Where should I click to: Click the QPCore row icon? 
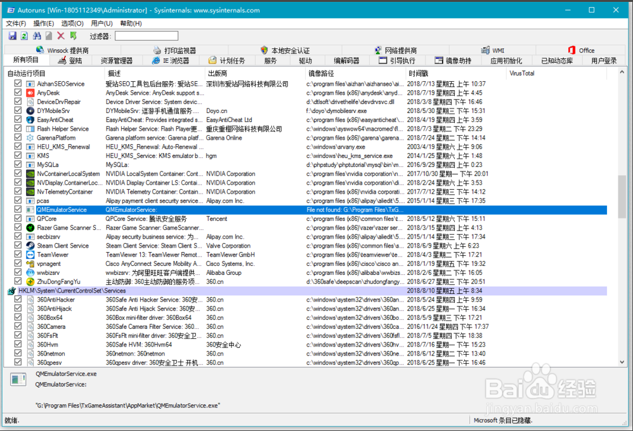click(30, 219)
